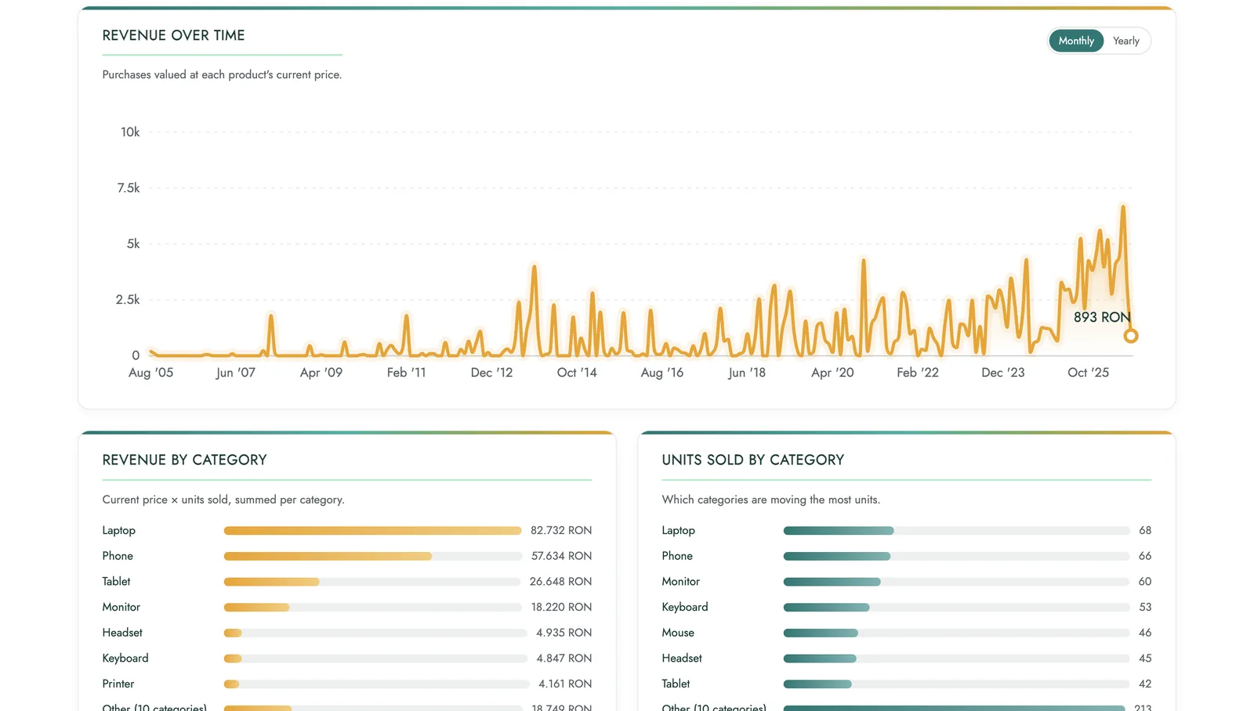1254x711 pixels.
Task: Click the Feb '22 x-axis label
Action: [918, 373]
